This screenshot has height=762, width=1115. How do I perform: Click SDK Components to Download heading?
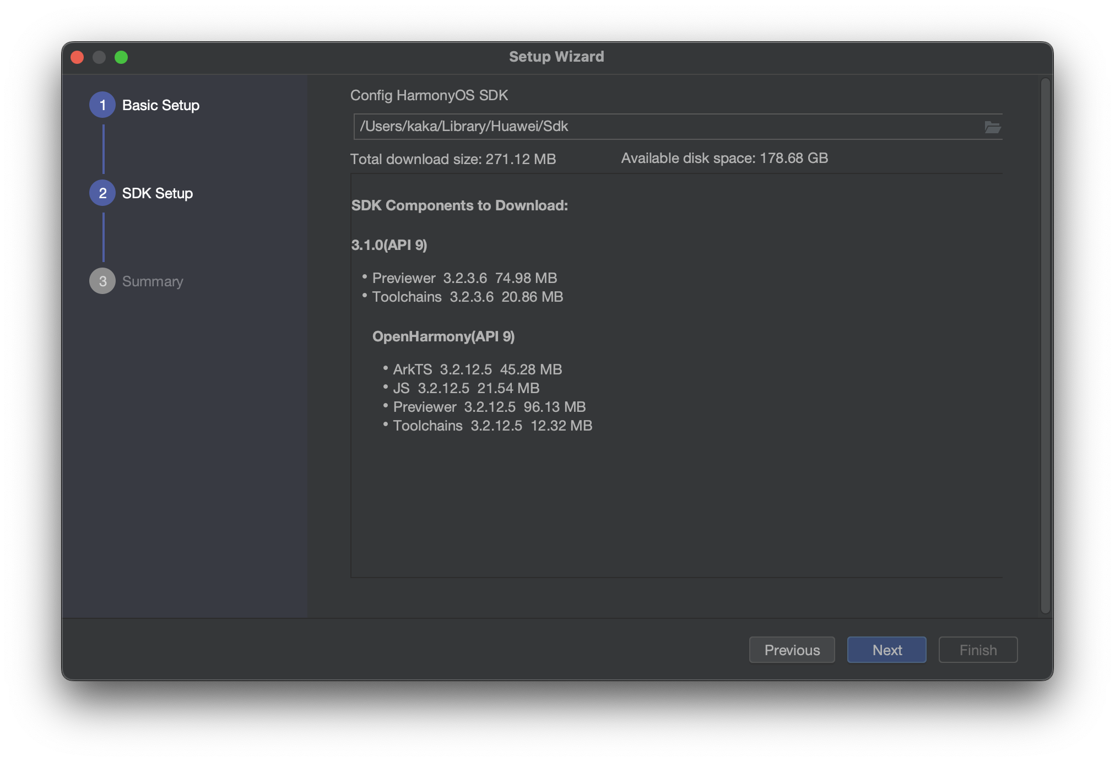point(459,205)
